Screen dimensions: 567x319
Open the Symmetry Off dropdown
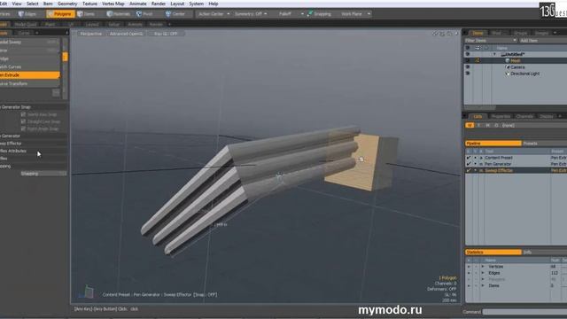tap(251, 14)
